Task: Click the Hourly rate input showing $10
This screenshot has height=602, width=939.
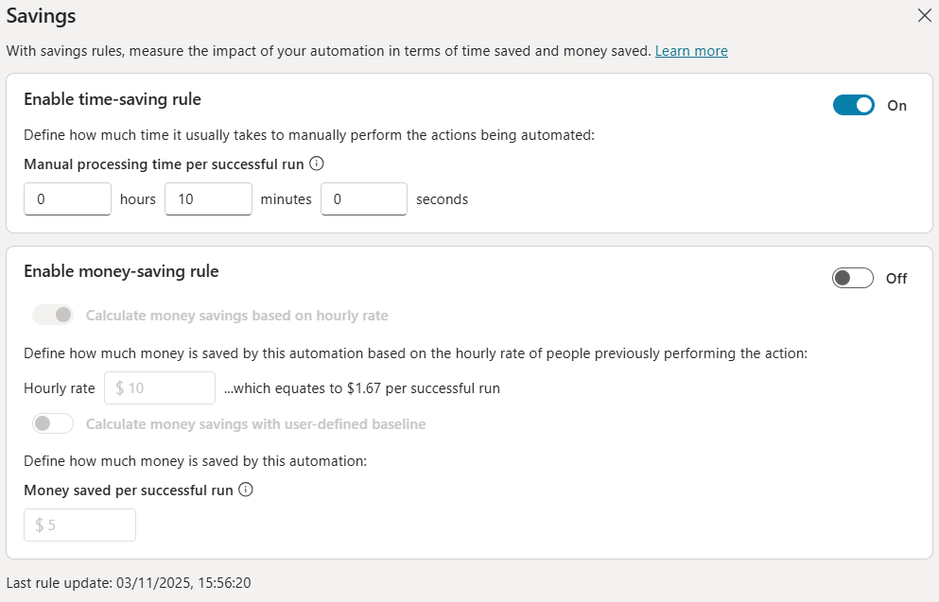Action: (x=159, y=387)
